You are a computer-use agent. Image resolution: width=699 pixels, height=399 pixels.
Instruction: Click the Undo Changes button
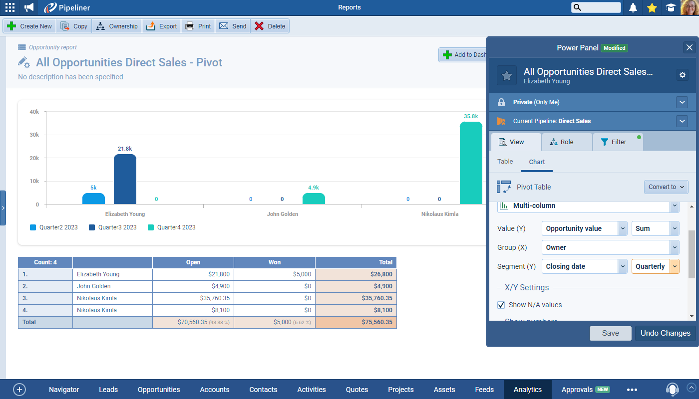(x=665, y=333)
